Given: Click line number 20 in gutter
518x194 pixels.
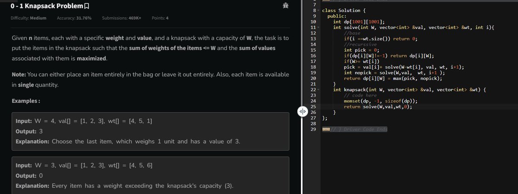Looking at the screenshot, I should pos(313,78).
